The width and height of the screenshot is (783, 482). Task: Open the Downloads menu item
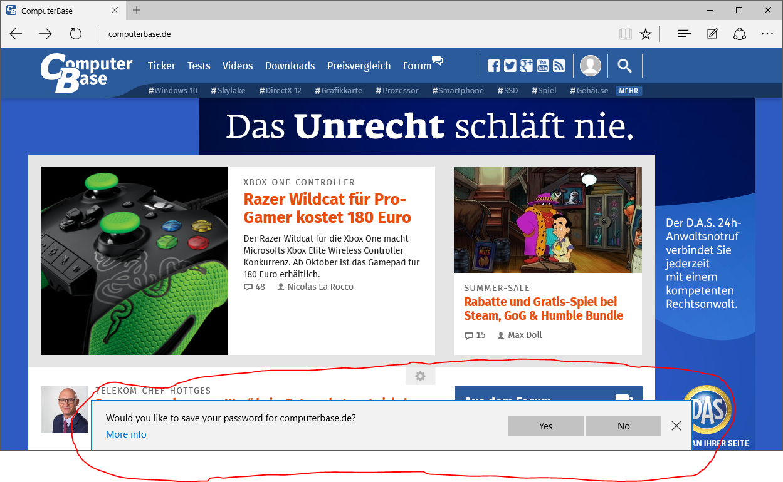pyautogui.click(x=290, y=66)
